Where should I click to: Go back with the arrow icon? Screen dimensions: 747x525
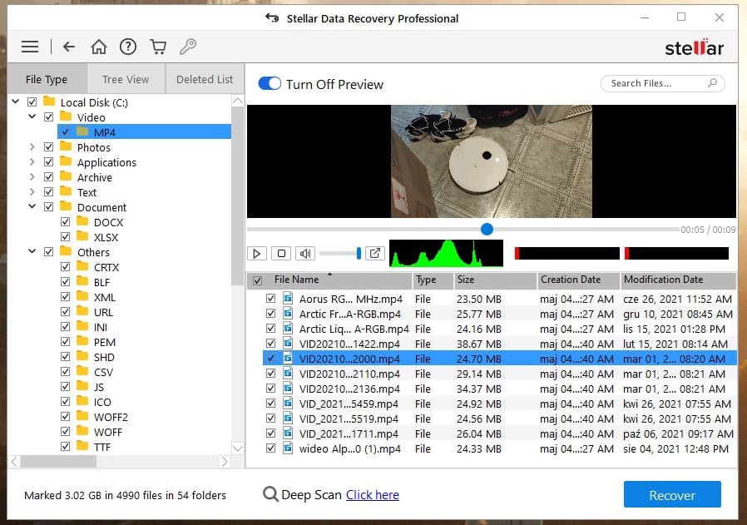tap(69, 47)
